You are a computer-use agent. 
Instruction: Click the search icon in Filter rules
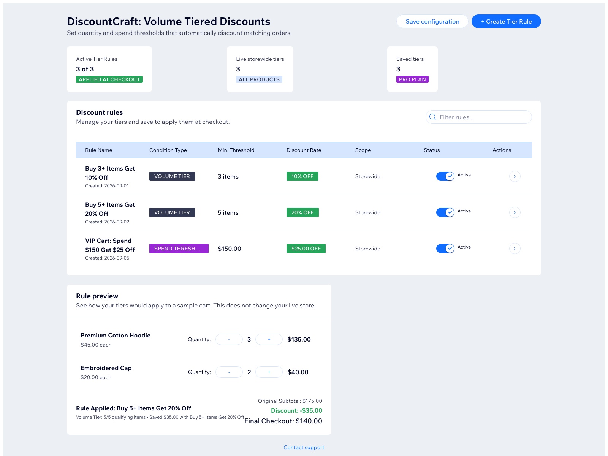(432, 117)
